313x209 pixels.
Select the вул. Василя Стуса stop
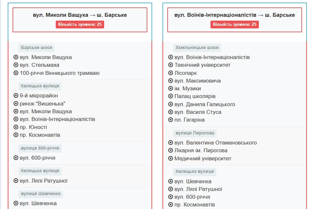point(198,112)
